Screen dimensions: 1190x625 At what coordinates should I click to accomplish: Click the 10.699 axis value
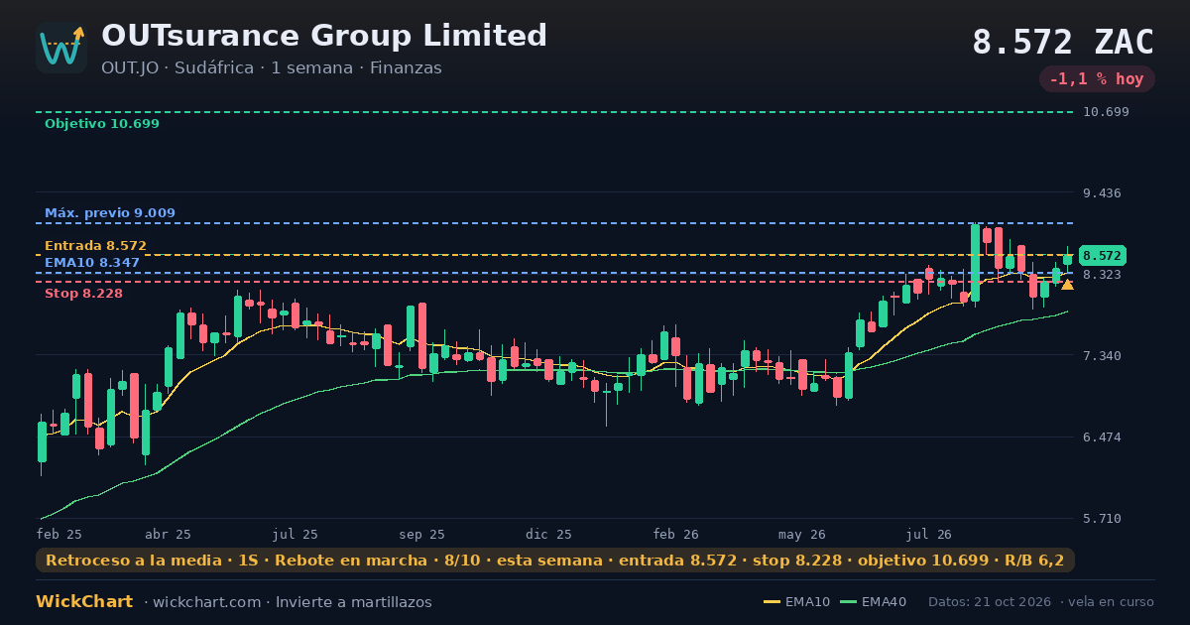click(x=1106, y=112)
